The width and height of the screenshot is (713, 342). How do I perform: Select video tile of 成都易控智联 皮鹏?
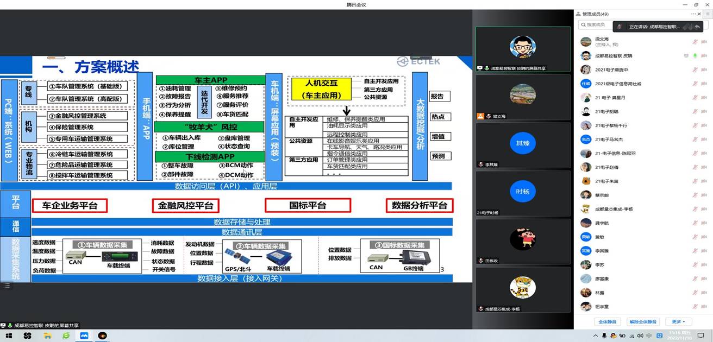(x=523, y=49)
